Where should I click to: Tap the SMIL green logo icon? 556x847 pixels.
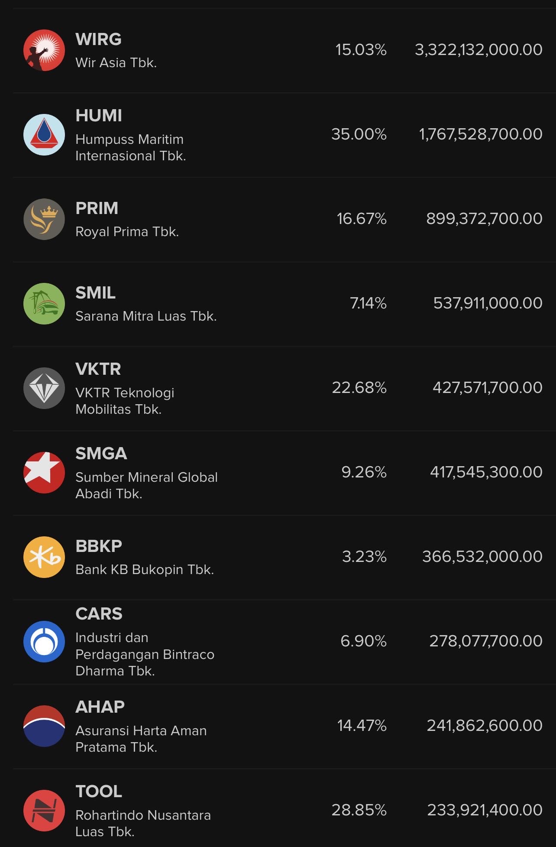pos(44,304)
